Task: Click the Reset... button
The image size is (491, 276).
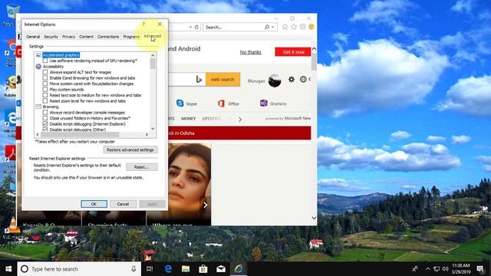Action: click(141, 167)
